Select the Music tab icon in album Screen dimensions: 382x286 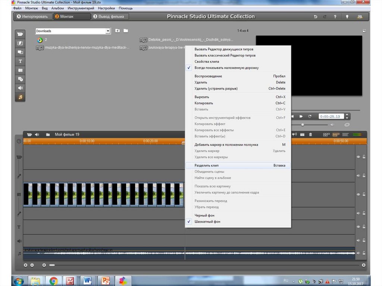pyautogui.click(x=20, y=97)
